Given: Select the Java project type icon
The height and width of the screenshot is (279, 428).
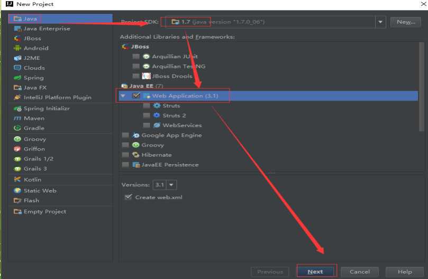Looking at the screenshot, I should point(17,19).
